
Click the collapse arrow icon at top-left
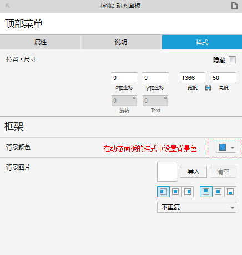coord(7,6)
